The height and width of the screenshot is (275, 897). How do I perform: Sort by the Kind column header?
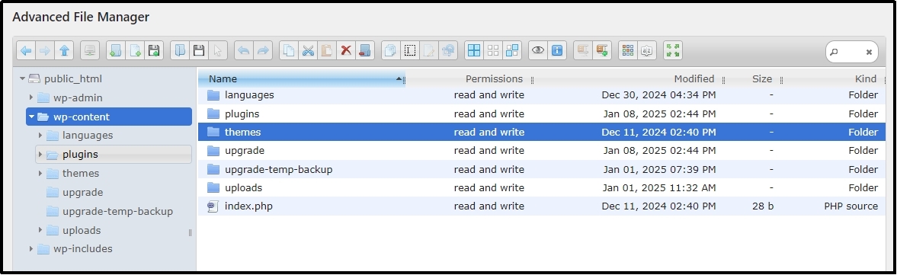coord(866,79)
